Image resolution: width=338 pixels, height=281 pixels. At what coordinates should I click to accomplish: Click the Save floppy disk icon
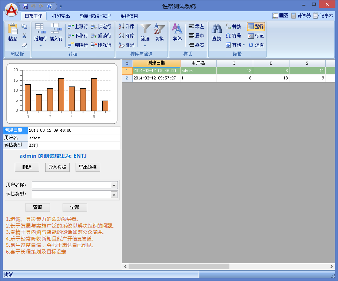click(25, 6)
